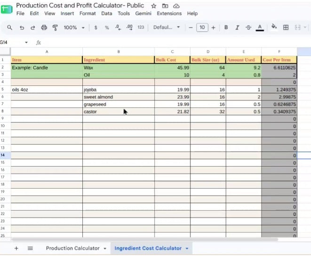Open Ingredient Cost Calculator tab options arrow
The height and width of the screenshot is (275, 311).
[187, 249]
